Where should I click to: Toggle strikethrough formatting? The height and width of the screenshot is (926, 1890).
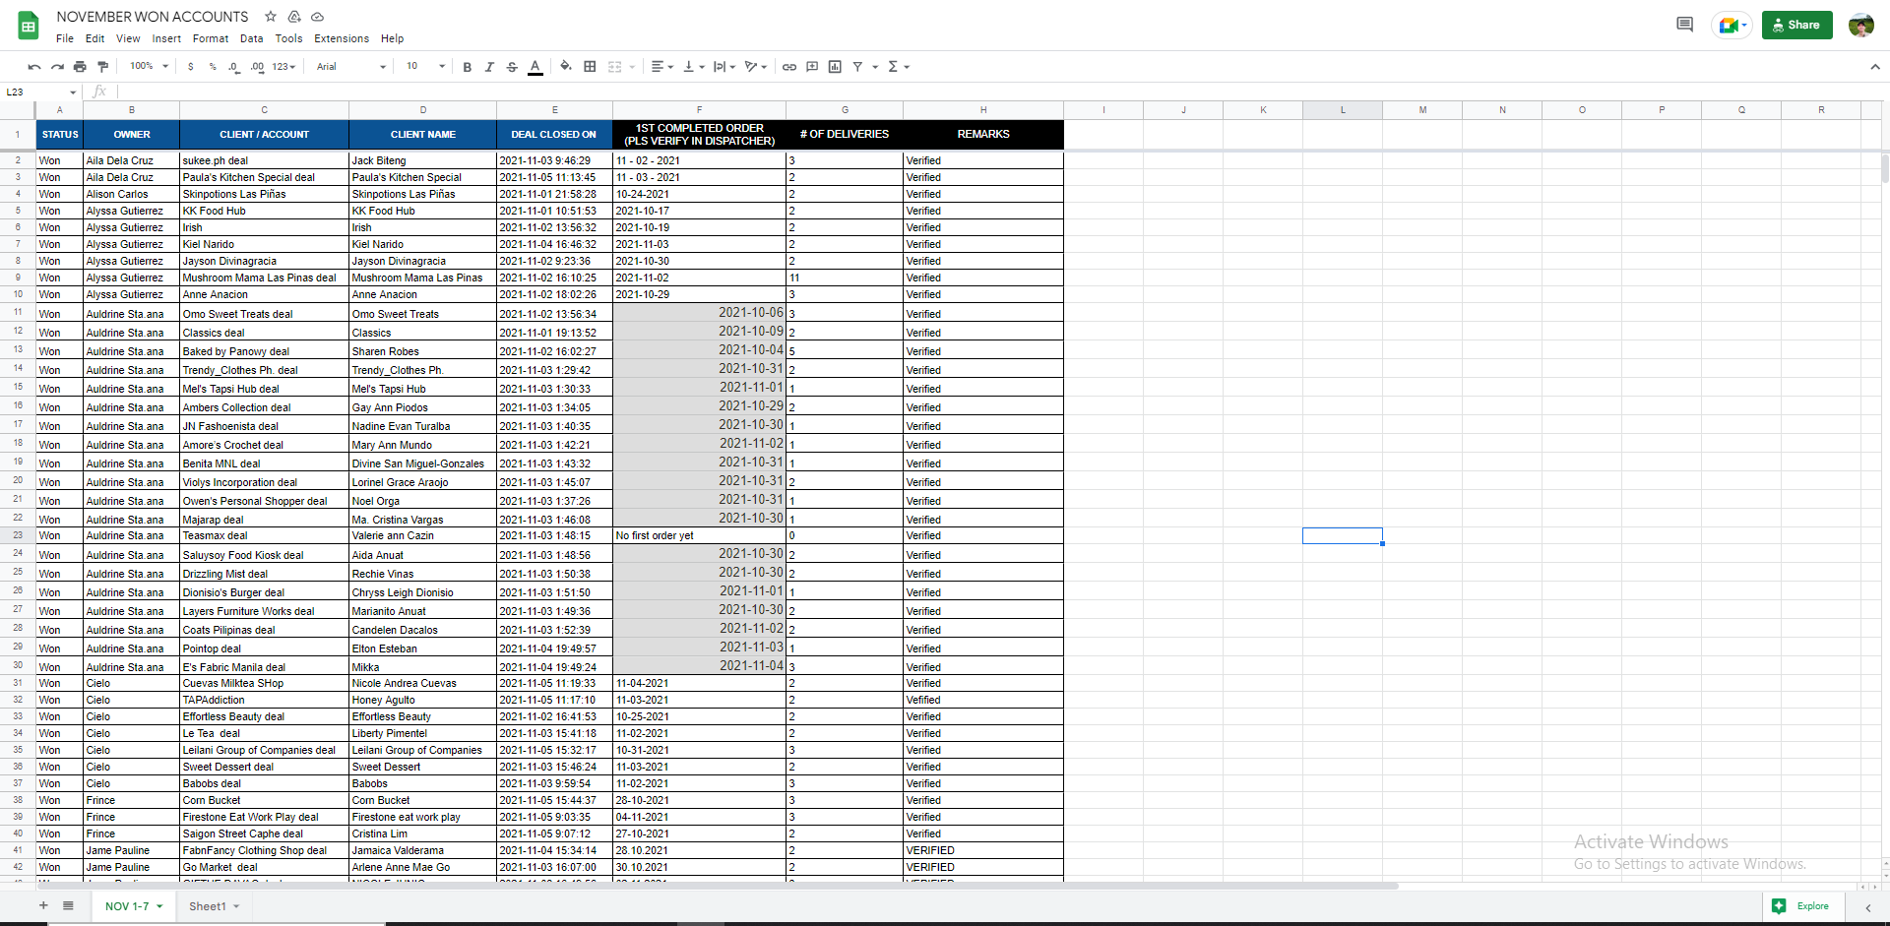[512, 67]
